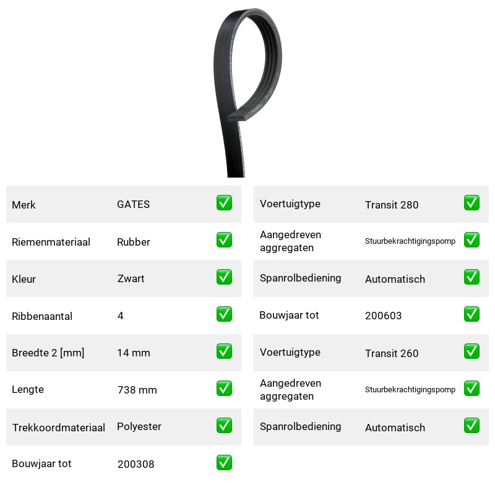Click the checkmark next to Polyester
Image resolution: width=495 pixels, height=495 pixels.
pyautogui.click(x=224, y=425)
